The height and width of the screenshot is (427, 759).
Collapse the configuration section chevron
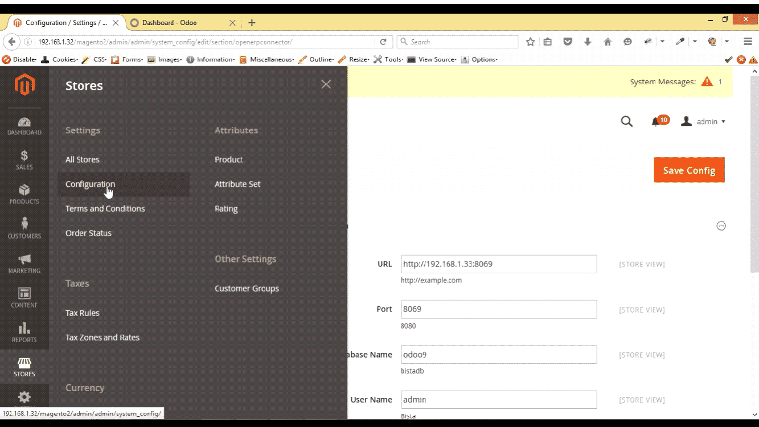click(x=721, y=226)
